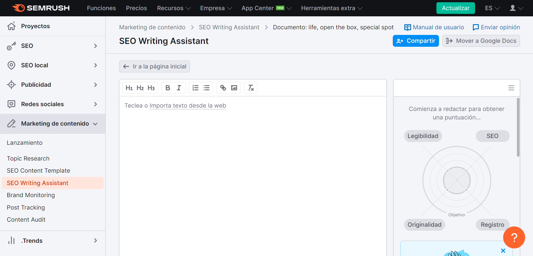This screenshot has width=533, height=256.
Task: Click the right panel scrollbar
Action: pos(518,127)
